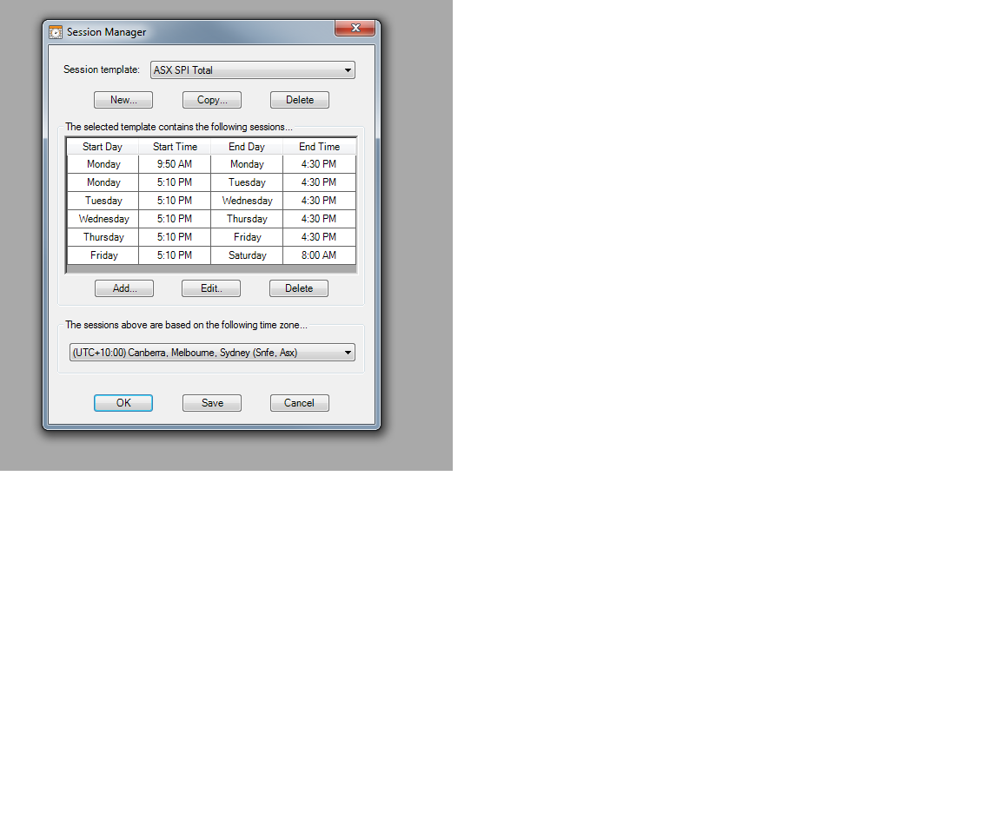
Task: Select Wednesday in the Start Day column
Action: pyautogui.click(x=103, y=219)
